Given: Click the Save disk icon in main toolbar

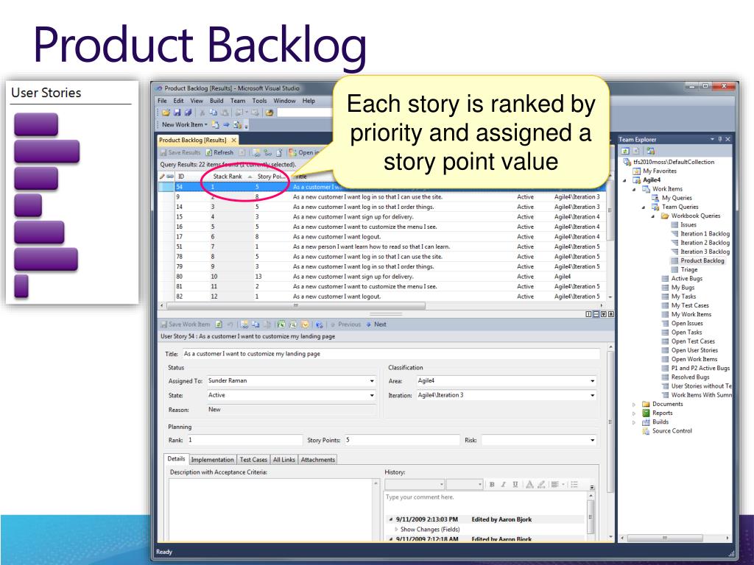Looking at the screenshot, I should coord(177,113).
